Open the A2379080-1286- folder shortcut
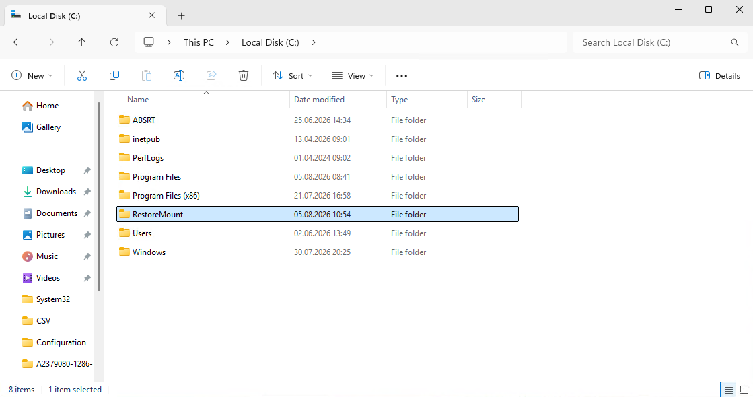753x397 pixels. click(x=64, y=364)
